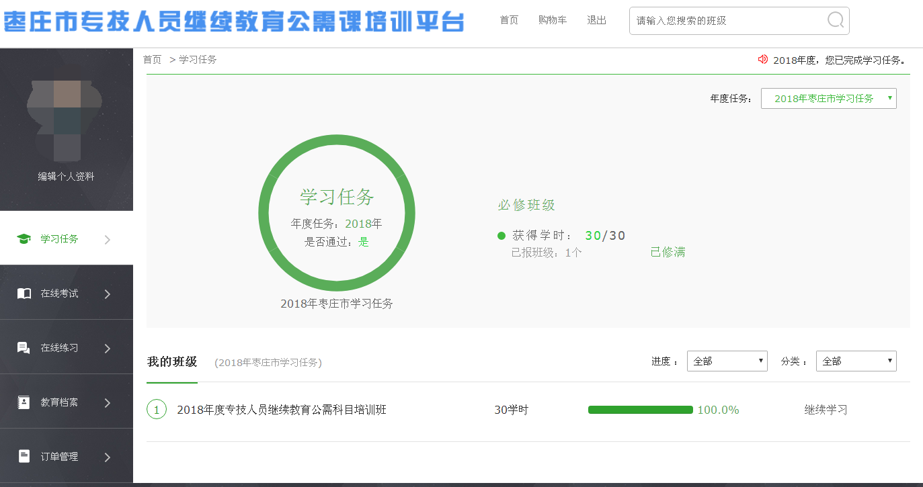
Task: Expand the 订单管理 sidebar chevron
Action: point(108,457)
